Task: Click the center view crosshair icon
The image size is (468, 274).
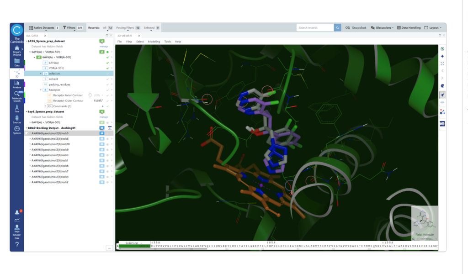Action: pyautogui.click(x=442, y=56)
